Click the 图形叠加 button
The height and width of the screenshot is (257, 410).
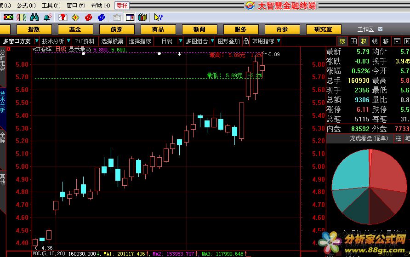coord(229,41)
